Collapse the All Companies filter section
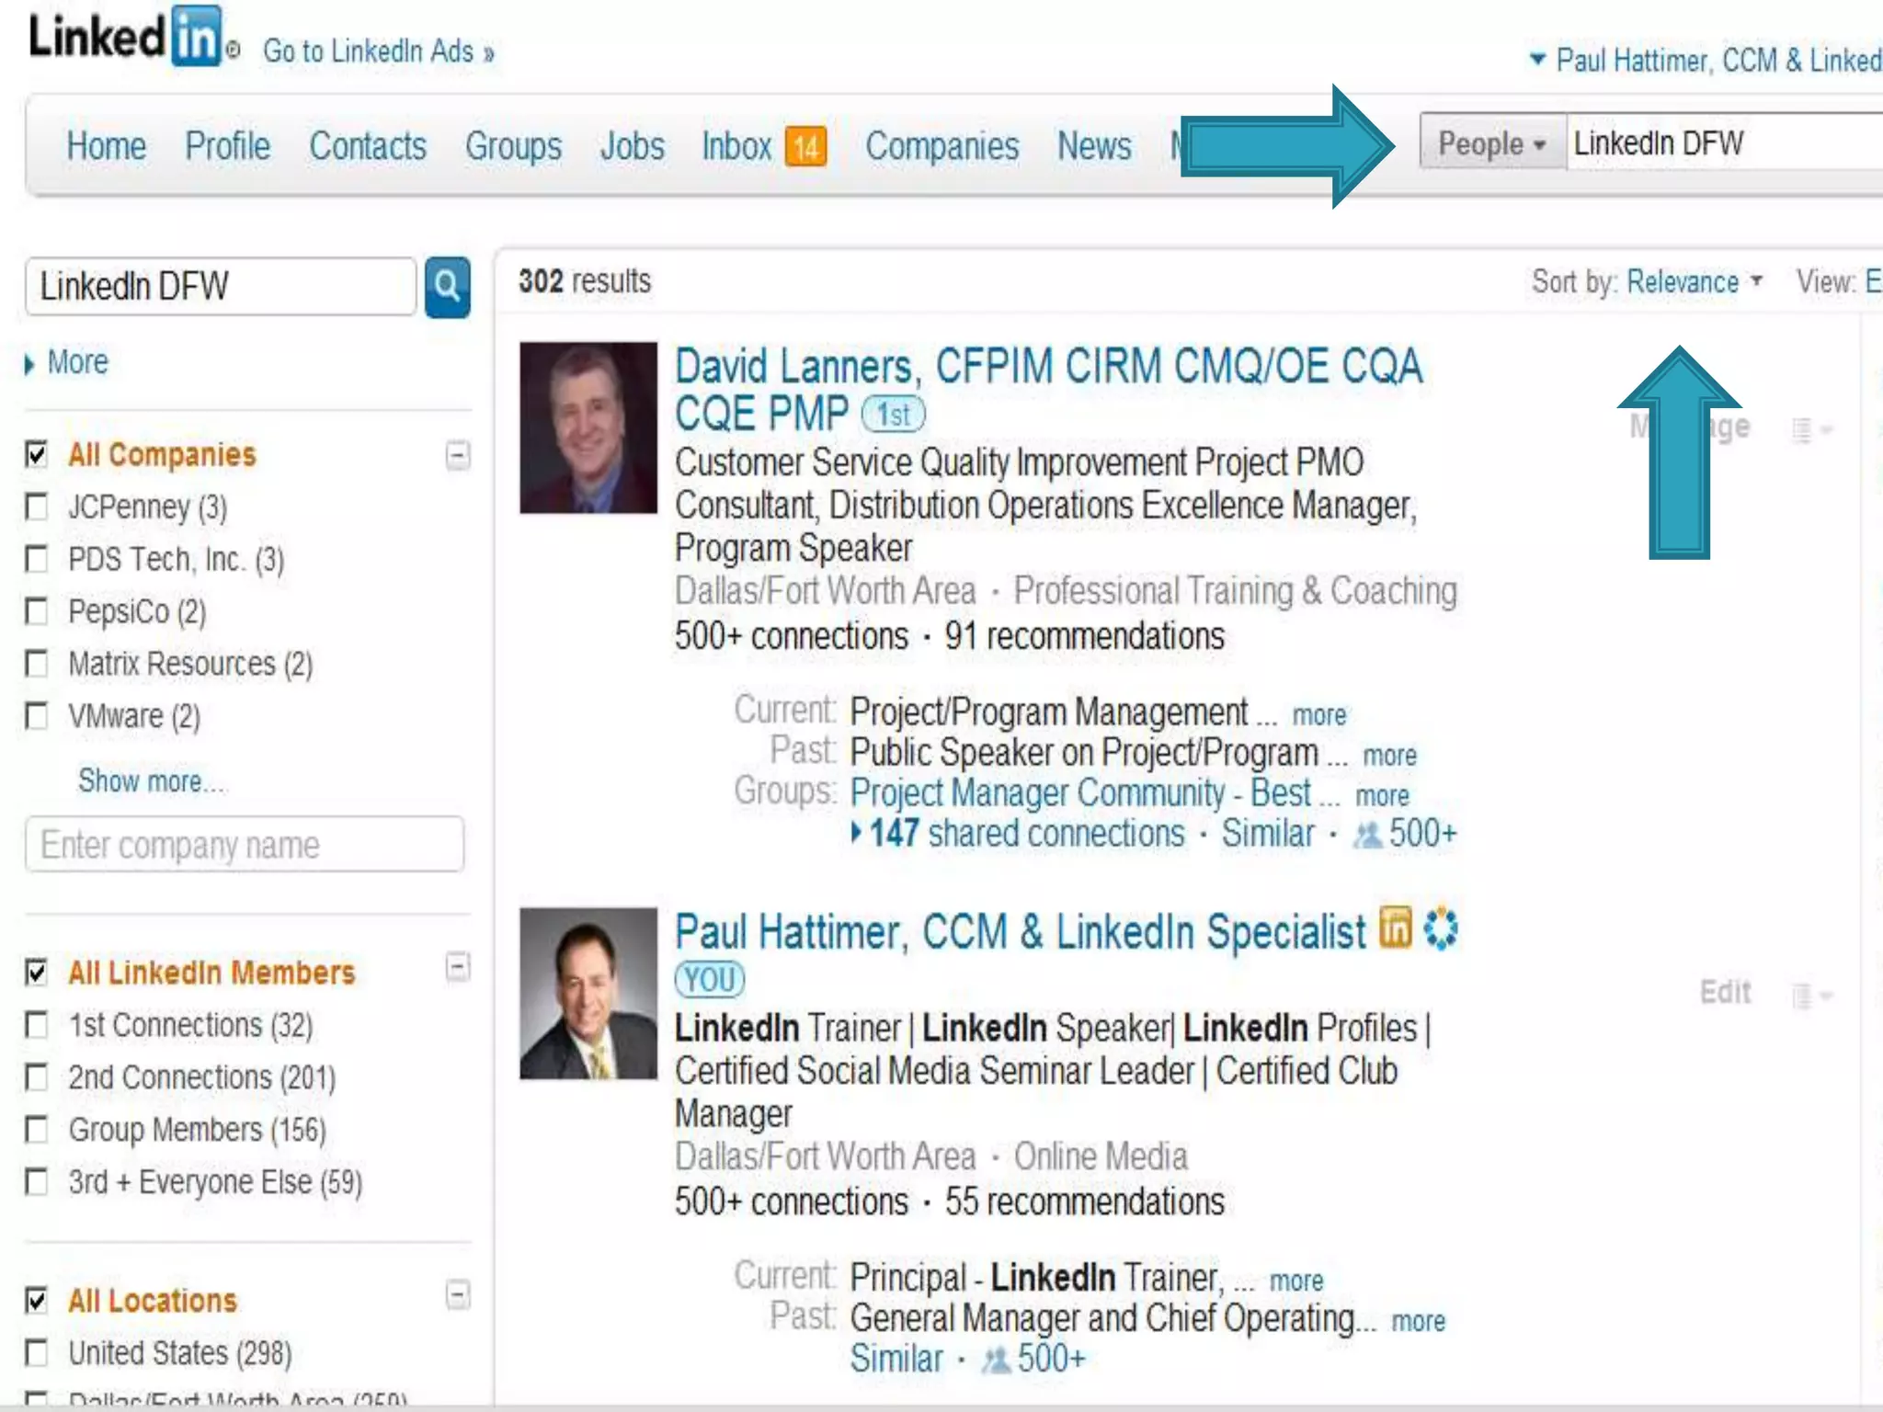This screenshot has width=1883, height=1412. pyautogui.click(x=457, y=455)
